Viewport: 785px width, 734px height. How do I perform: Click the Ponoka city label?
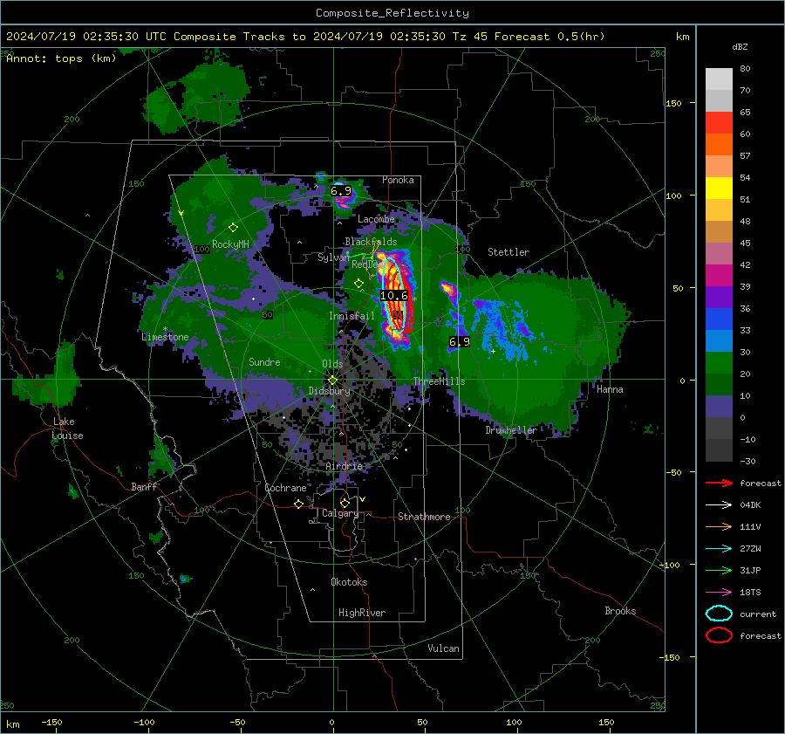[398, 180]
